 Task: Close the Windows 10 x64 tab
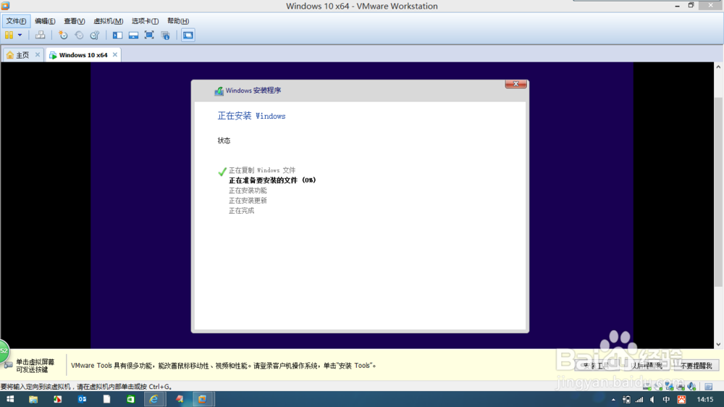click(x=115, y=54)
